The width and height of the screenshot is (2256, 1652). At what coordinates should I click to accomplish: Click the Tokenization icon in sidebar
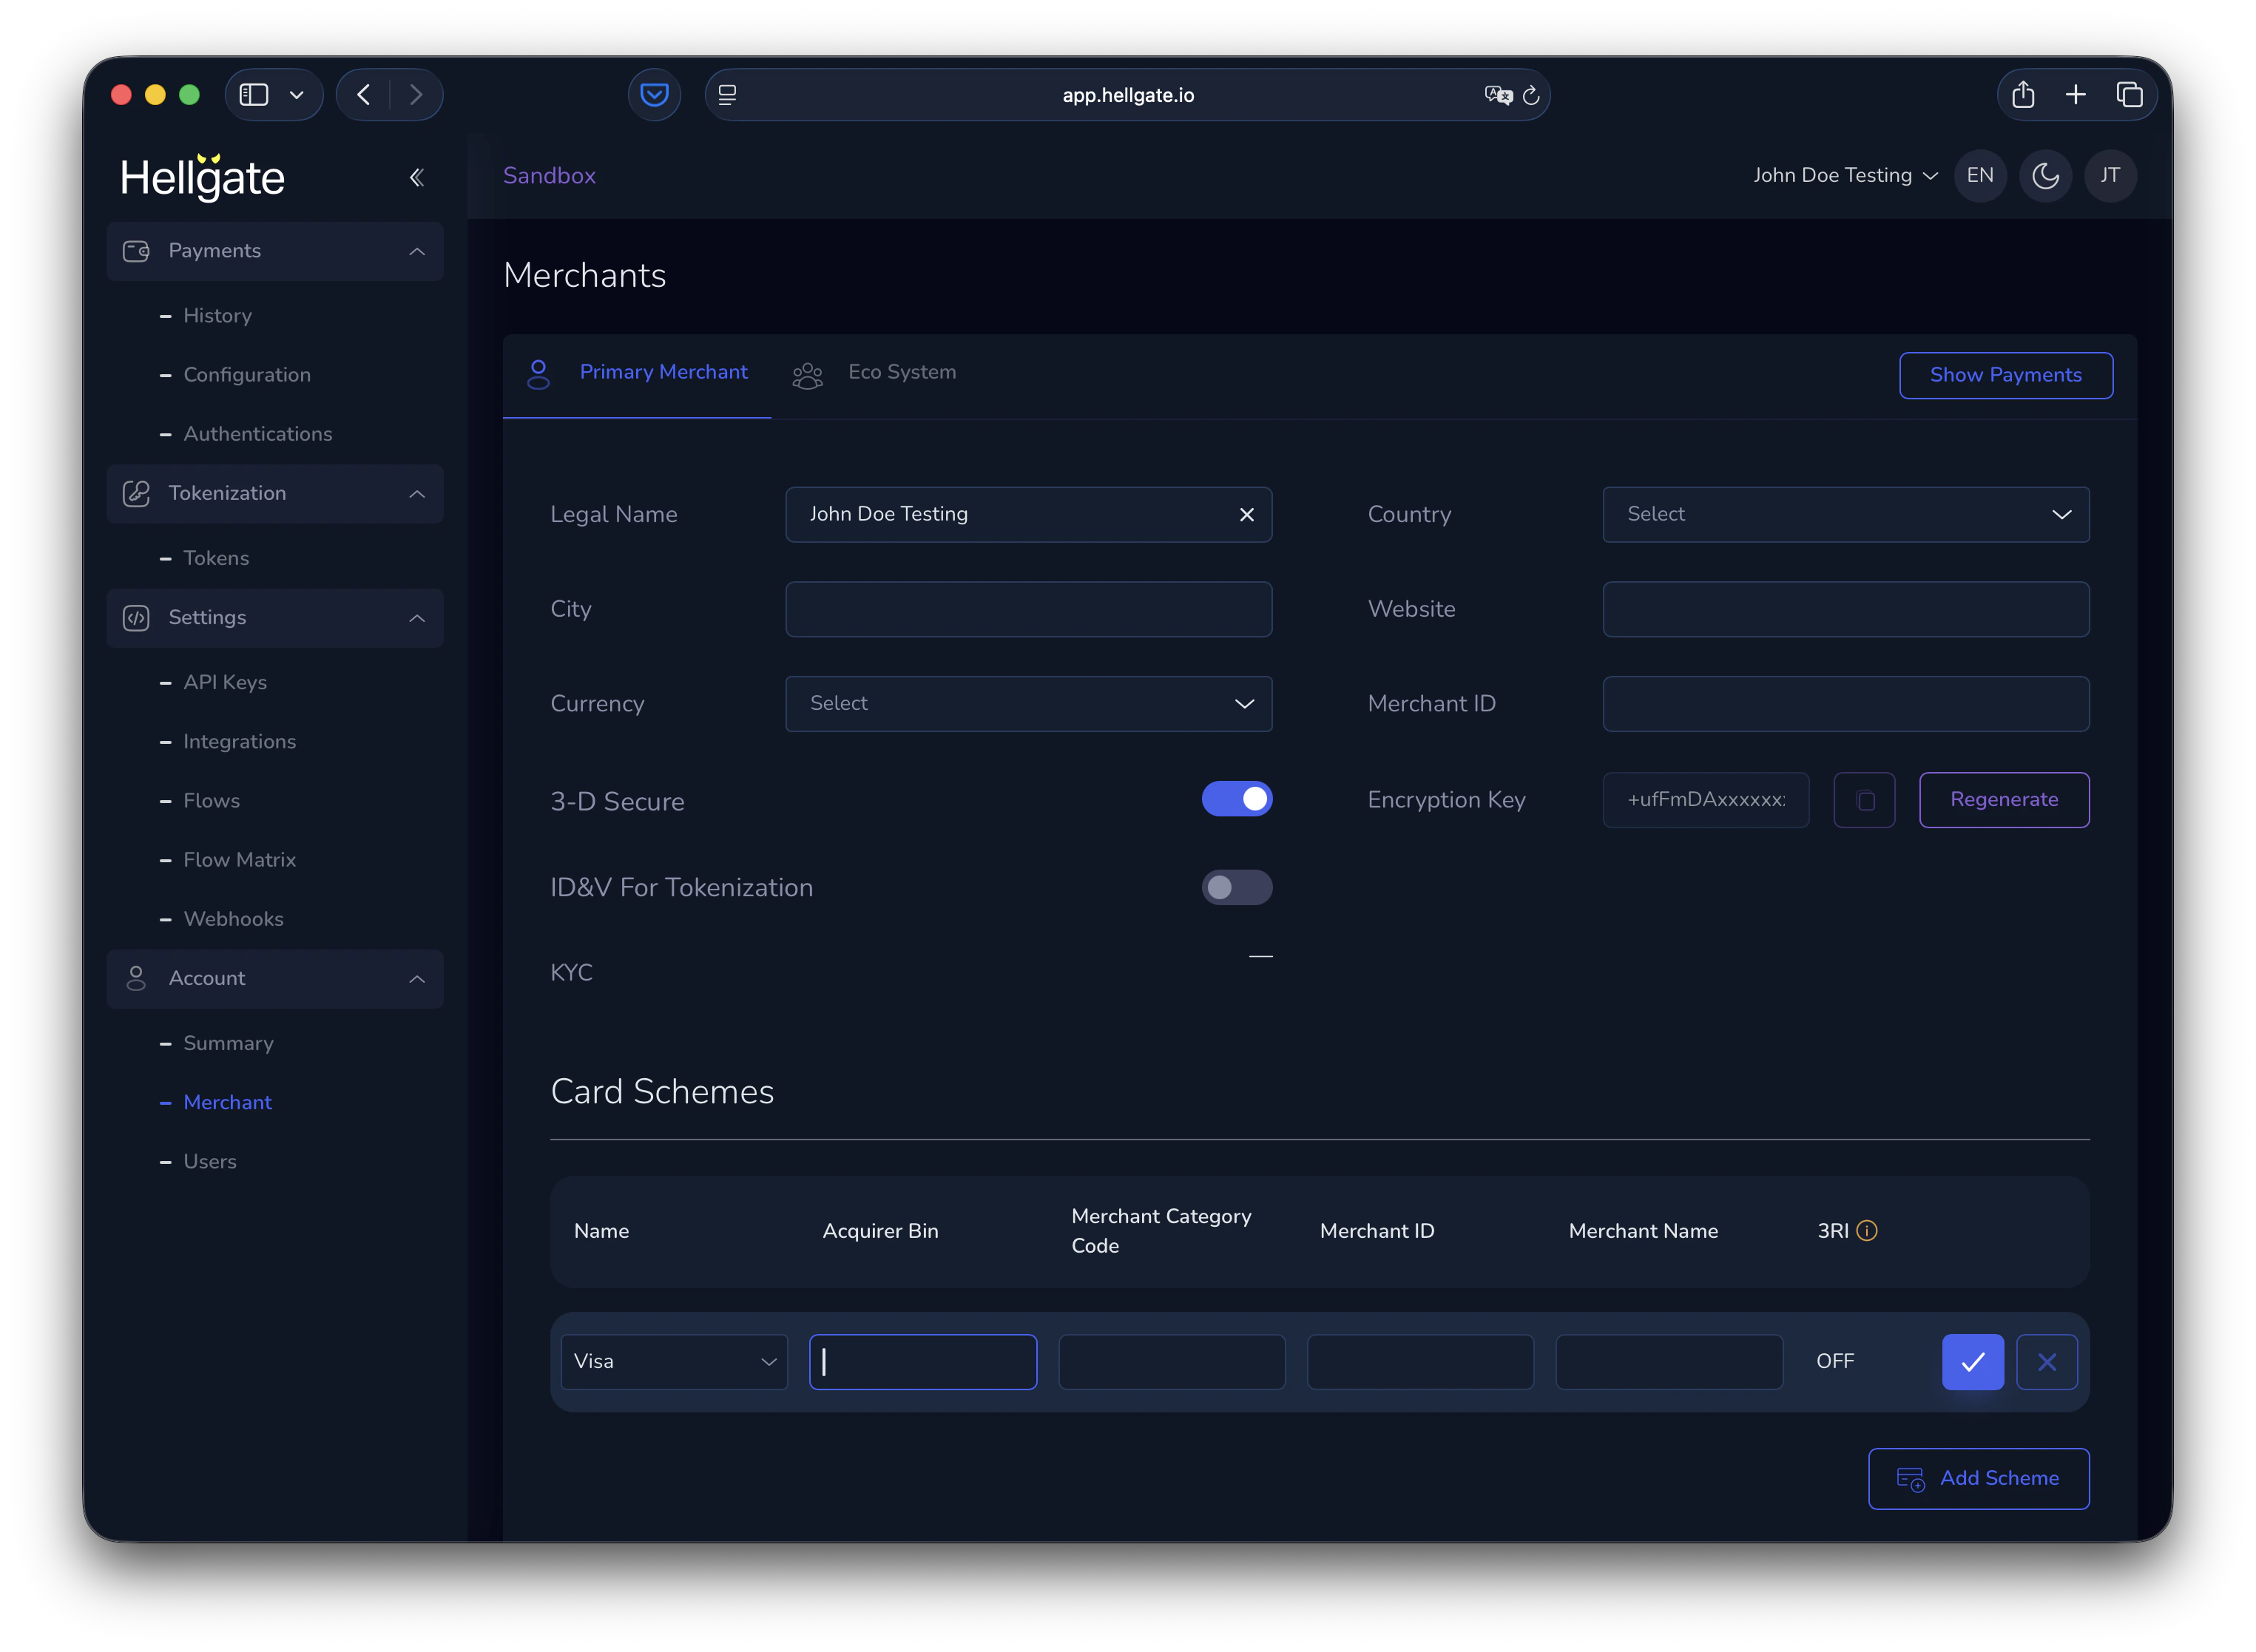point(136,493)
